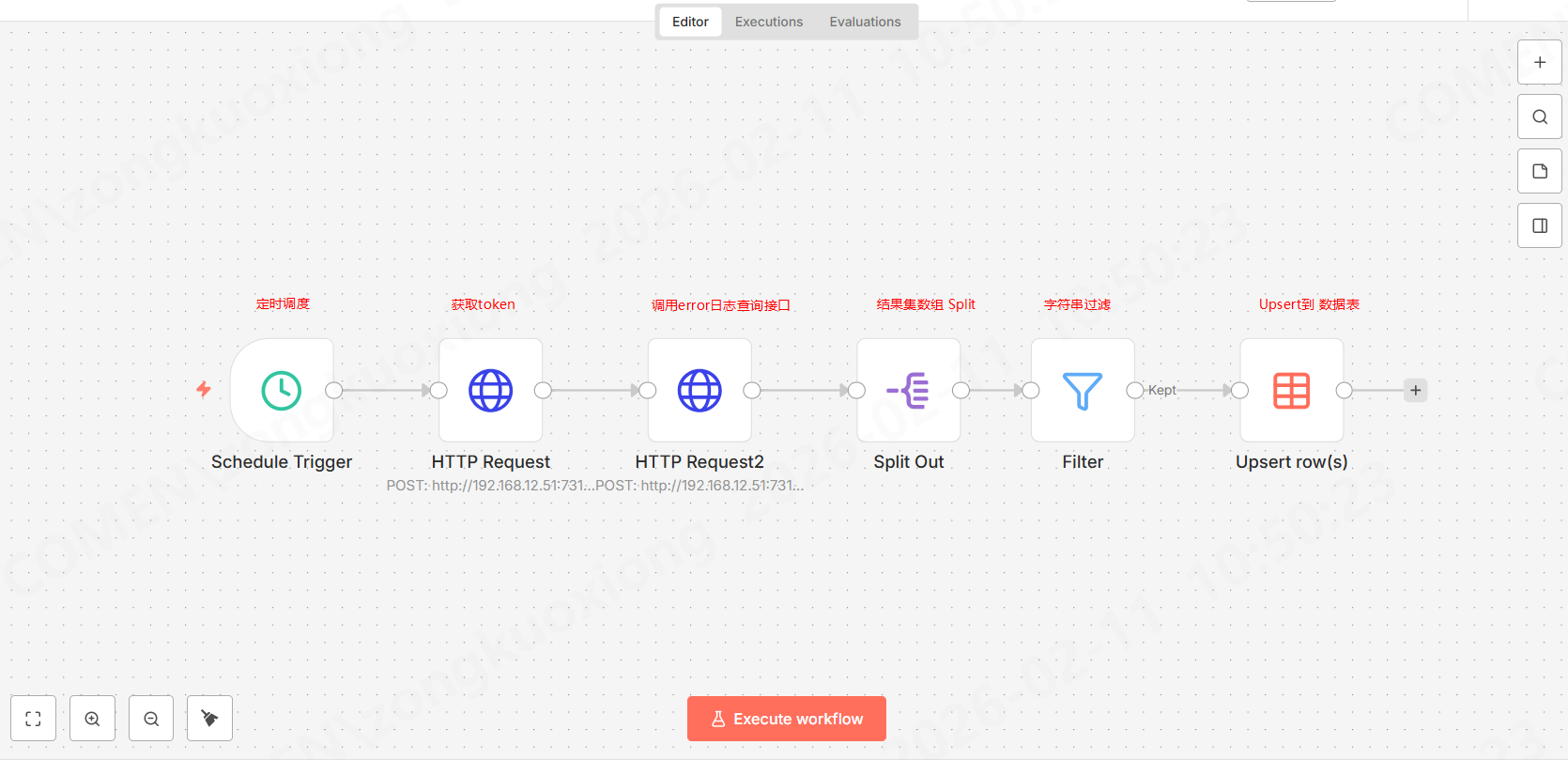Screen dimensions: 1568x760
Task: Open the add node plus panel
Action: pos(1540,63)
